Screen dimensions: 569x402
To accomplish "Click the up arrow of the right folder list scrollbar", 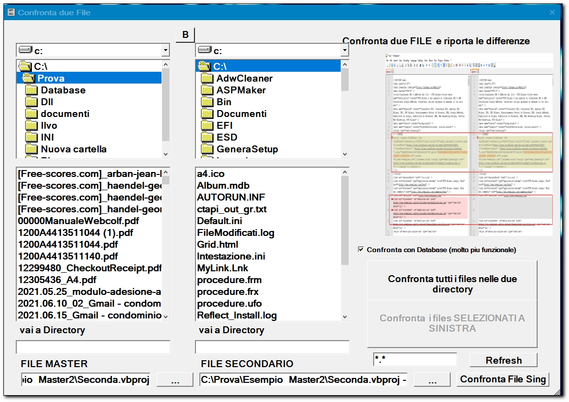I will click(345, 64).
